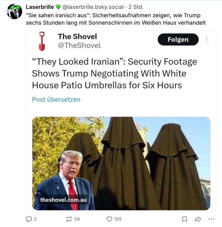Open the 2 Std. timestamp

(136, 7)
